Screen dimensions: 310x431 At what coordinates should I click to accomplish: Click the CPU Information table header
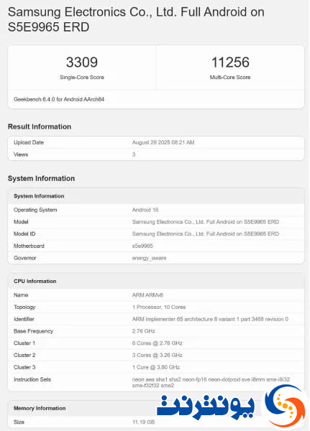click(156, 281)
